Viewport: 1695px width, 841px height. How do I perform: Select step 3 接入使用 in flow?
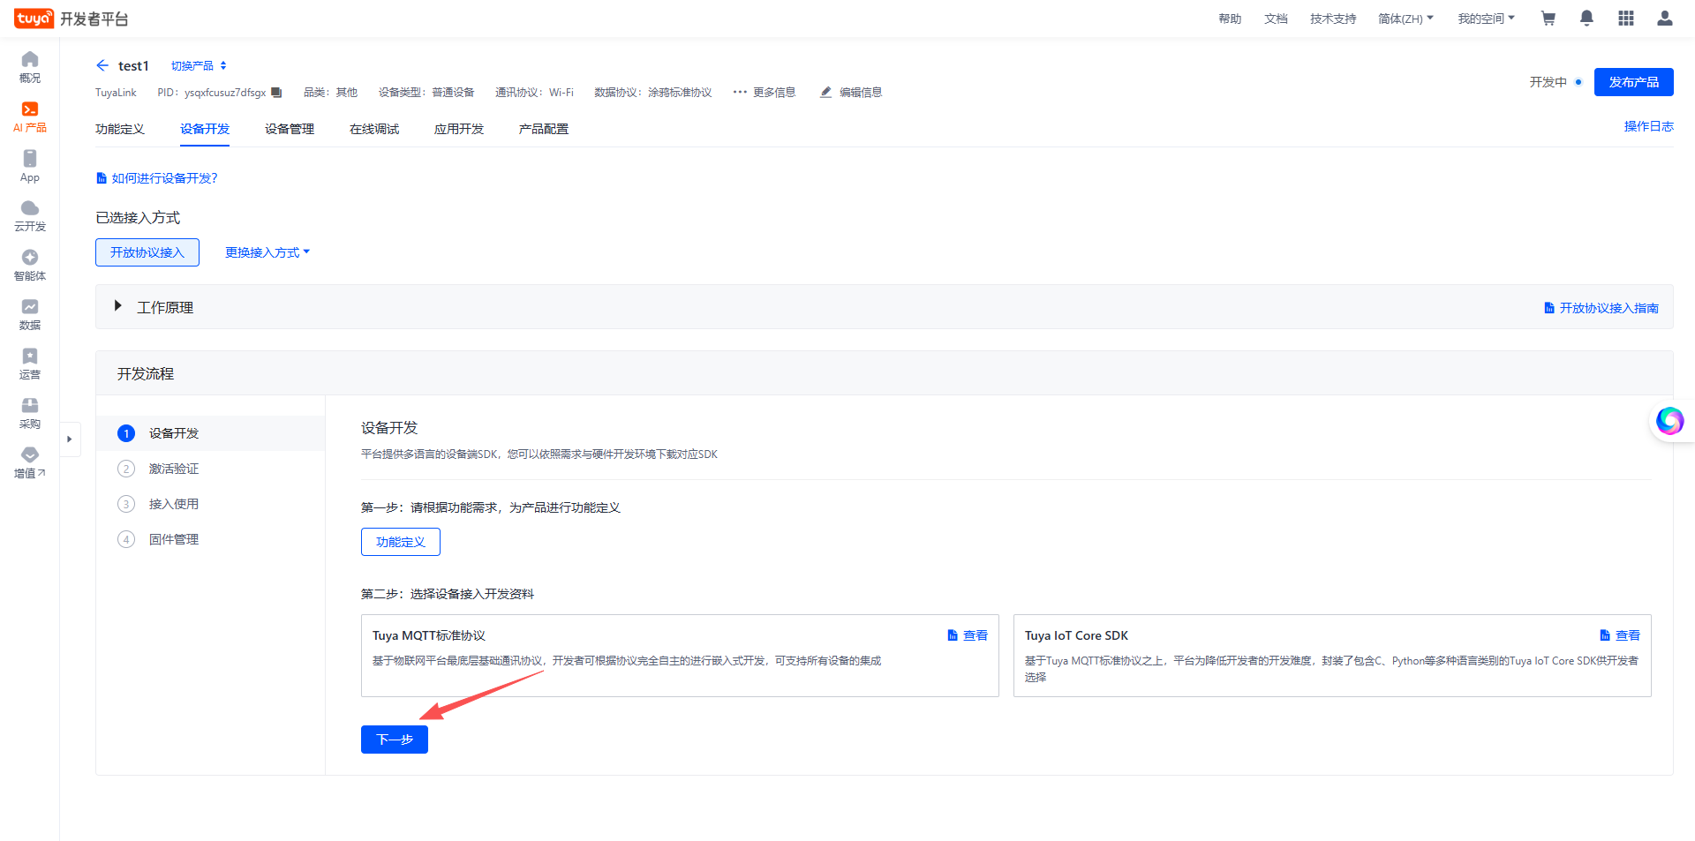210,504
